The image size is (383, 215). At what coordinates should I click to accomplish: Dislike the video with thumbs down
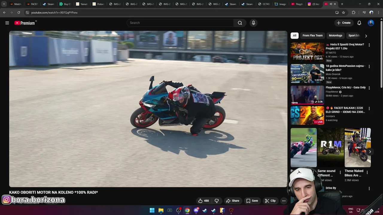pyautogui.click(x=217, y=201)
